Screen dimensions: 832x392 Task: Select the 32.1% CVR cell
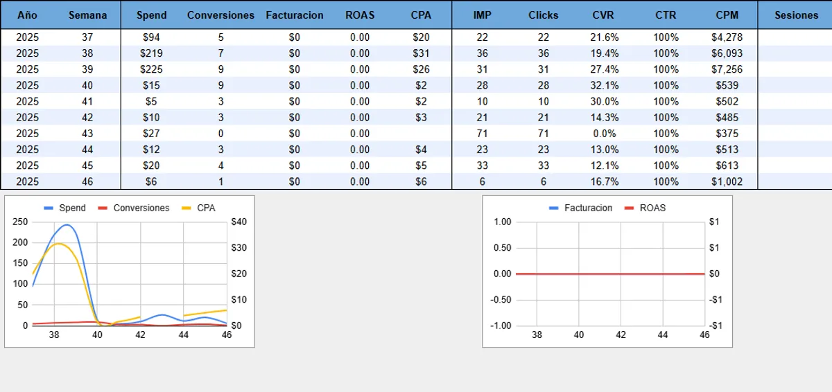(603, 85)
